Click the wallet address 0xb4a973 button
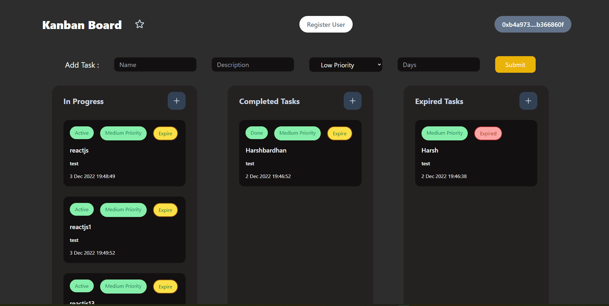This screenshot has height=306, width=609. 532,25
